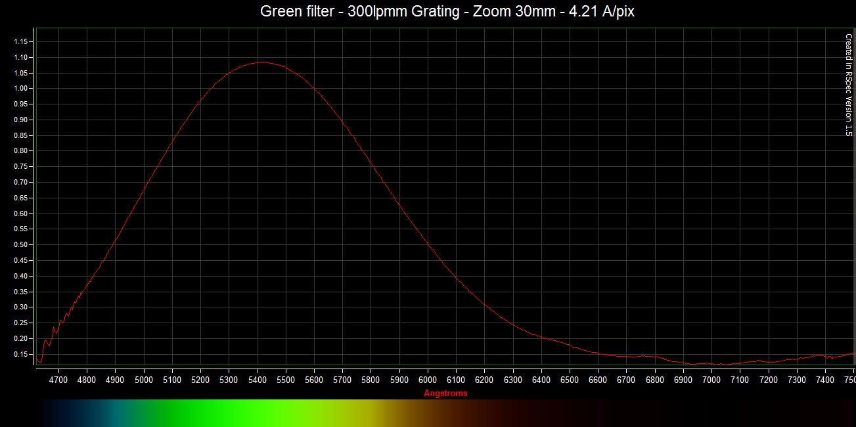
Task: Click the 1.15 y-axis value label
Action: click(x=22, y=41)
